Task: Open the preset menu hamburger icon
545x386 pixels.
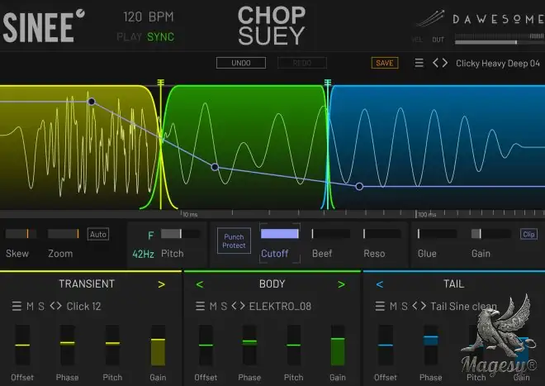Action: pos(419,63)
